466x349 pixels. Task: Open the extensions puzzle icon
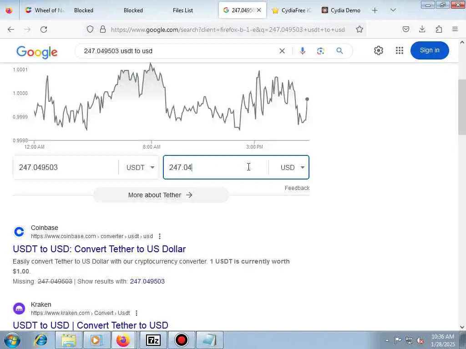pyautogui.click(x=439, y=29)
